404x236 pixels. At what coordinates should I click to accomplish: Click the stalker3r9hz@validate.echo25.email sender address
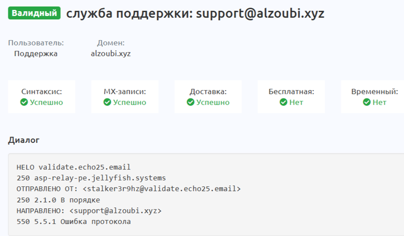(162, 189)
